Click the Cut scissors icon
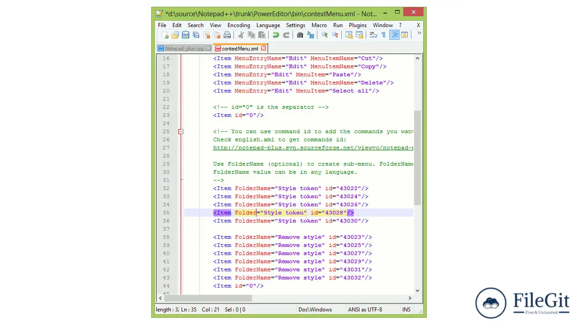Image resolution: width=578 pixels, height=325 pixels. 241,35
